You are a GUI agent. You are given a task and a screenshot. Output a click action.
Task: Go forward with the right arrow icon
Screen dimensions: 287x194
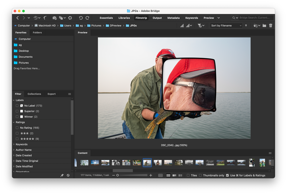[x=24, y=18]
